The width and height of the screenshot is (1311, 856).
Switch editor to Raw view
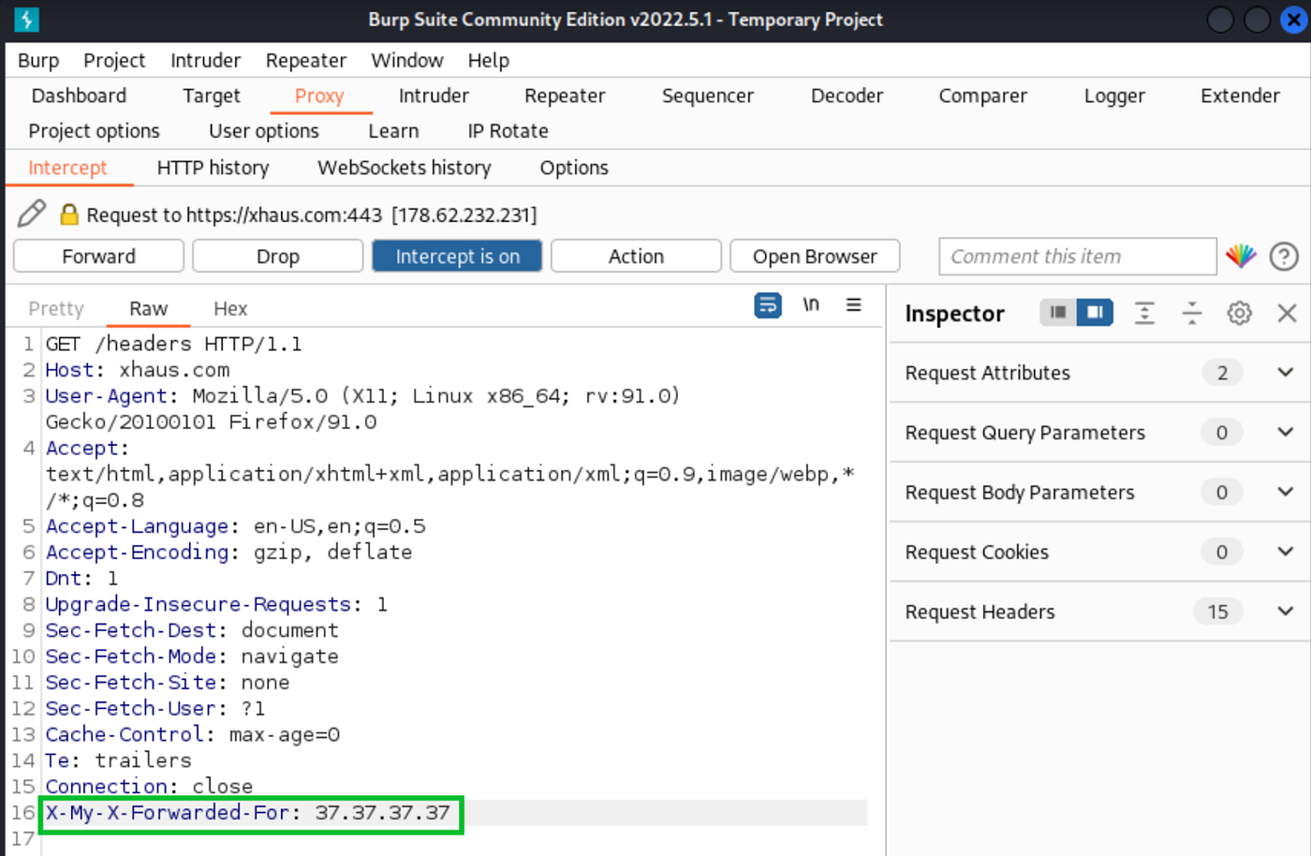148,309
